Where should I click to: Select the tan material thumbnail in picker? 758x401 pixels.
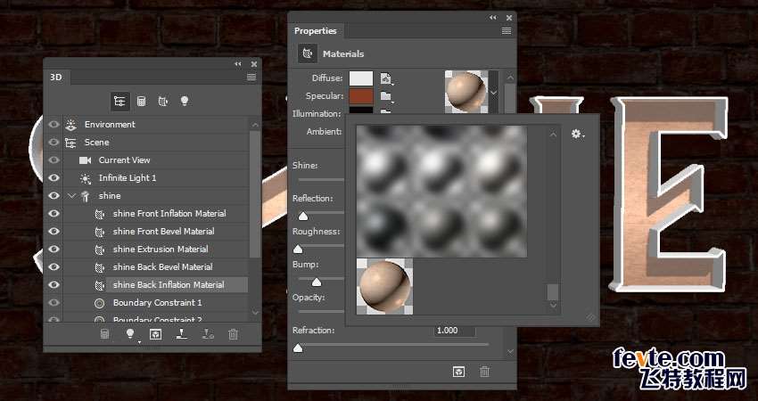pyautogui.click(x=385, y=287)
